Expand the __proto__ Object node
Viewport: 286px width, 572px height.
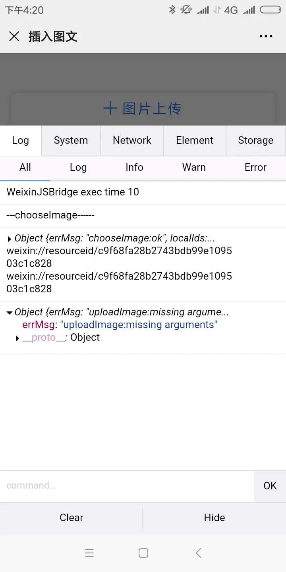[17, 338]
